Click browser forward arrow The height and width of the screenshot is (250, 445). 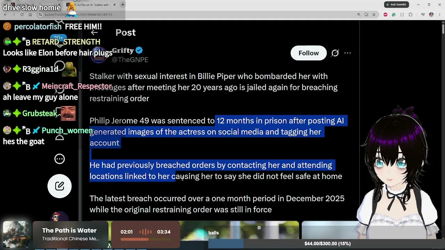coord(14,15)
